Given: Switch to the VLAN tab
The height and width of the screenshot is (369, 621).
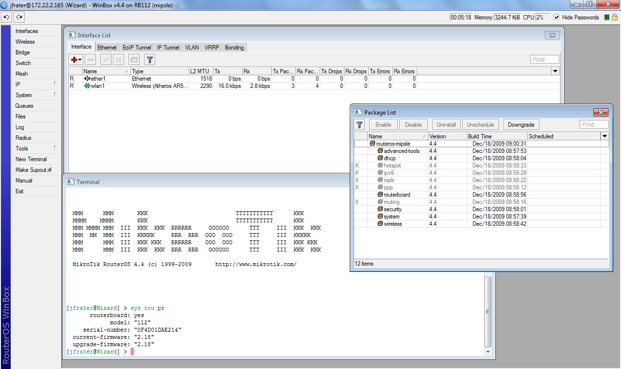Looking at the screenshot, I should 192,47.
